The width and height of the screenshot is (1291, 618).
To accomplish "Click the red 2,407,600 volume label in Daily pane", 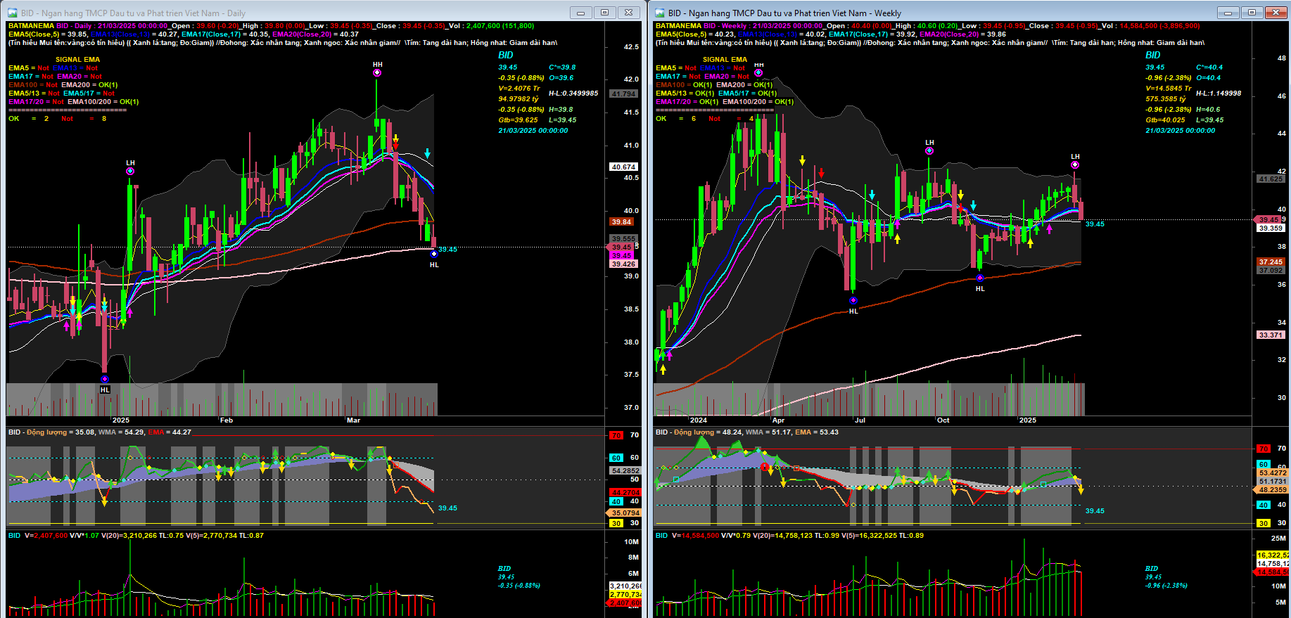I will click(x=625, y=603).
